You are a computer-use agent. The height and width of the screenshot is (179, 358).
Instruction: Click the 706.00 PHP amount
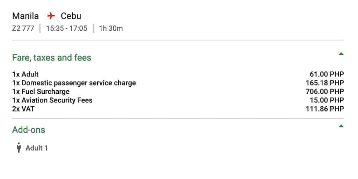(x=325, y=92)
